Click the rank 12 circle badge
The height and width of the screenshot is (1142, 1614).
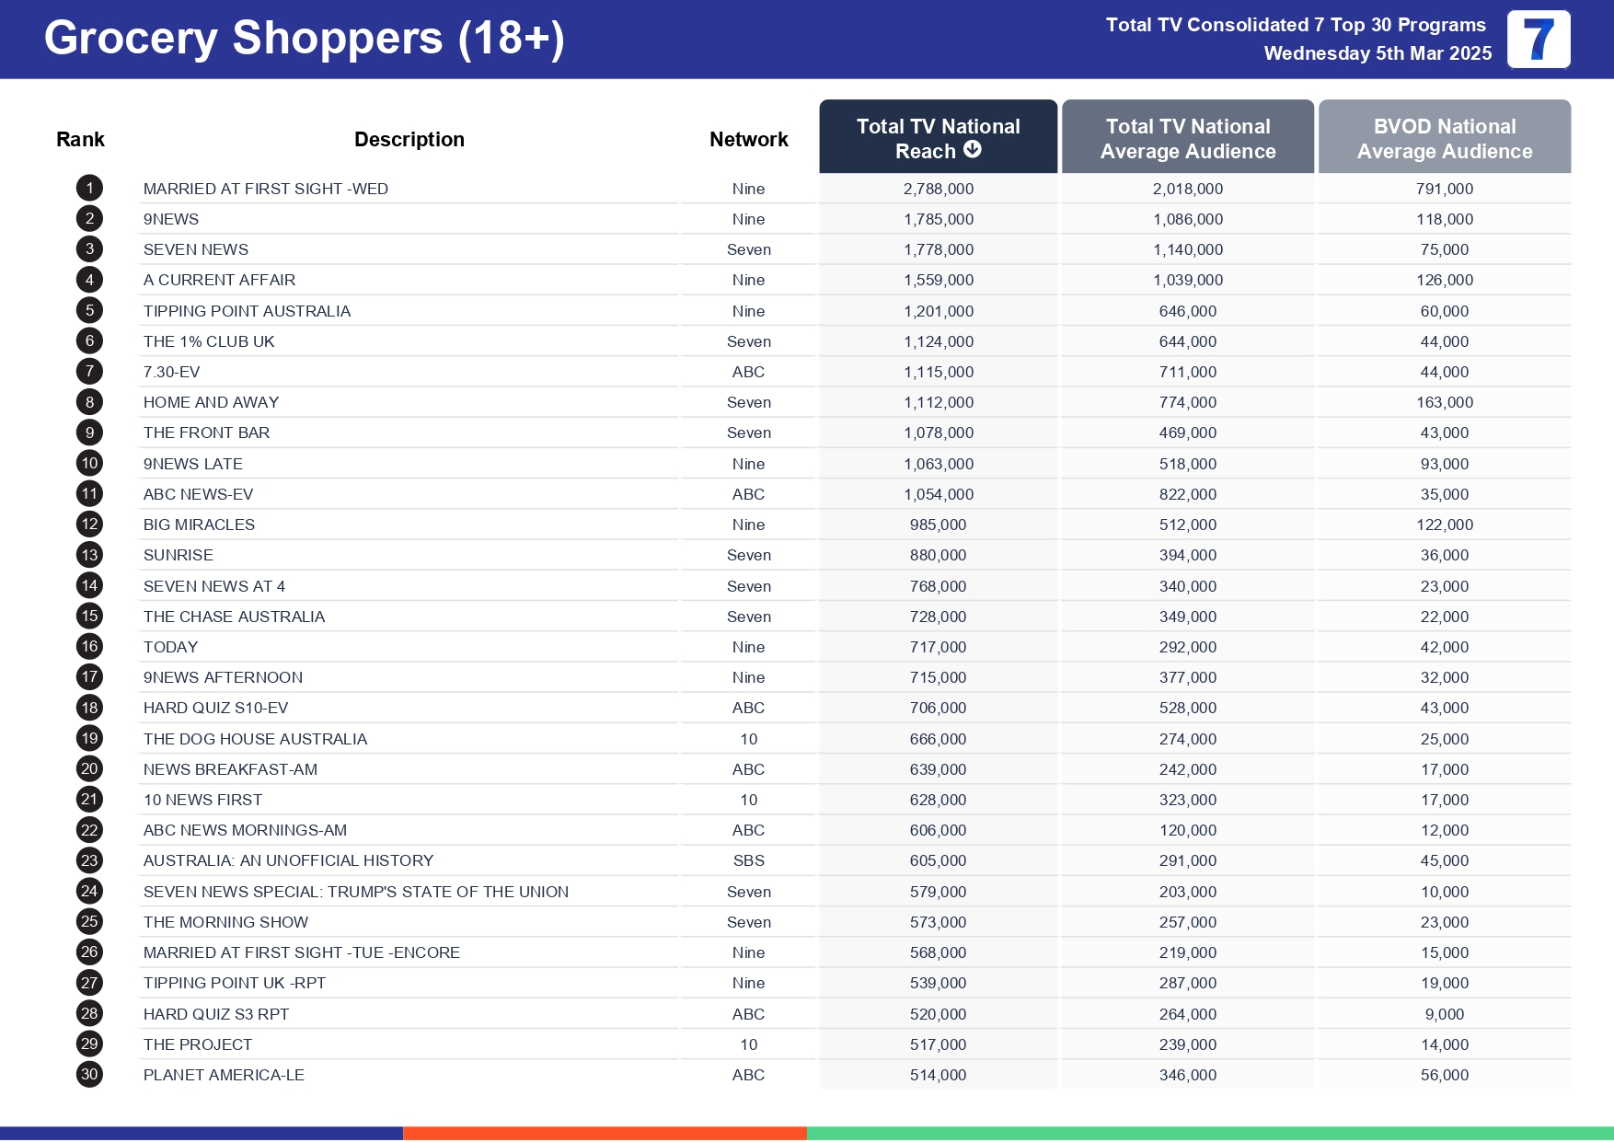point(89,525)
